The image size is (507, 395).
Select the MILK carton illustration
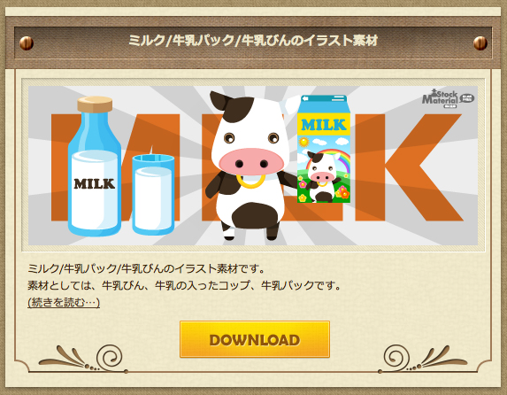tap(324, 149)
